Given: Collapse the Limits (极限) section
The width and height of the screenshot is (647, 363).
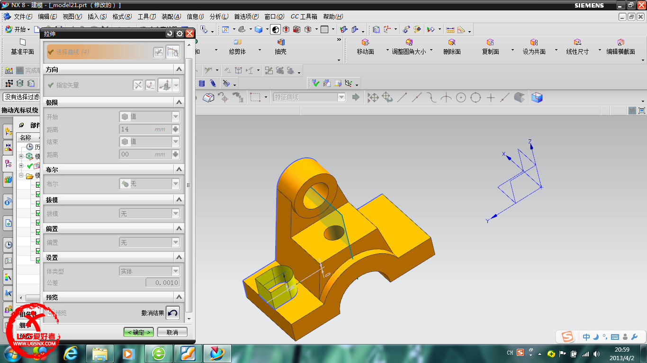Looking at the screenshot, I should (x=179, y=102).
